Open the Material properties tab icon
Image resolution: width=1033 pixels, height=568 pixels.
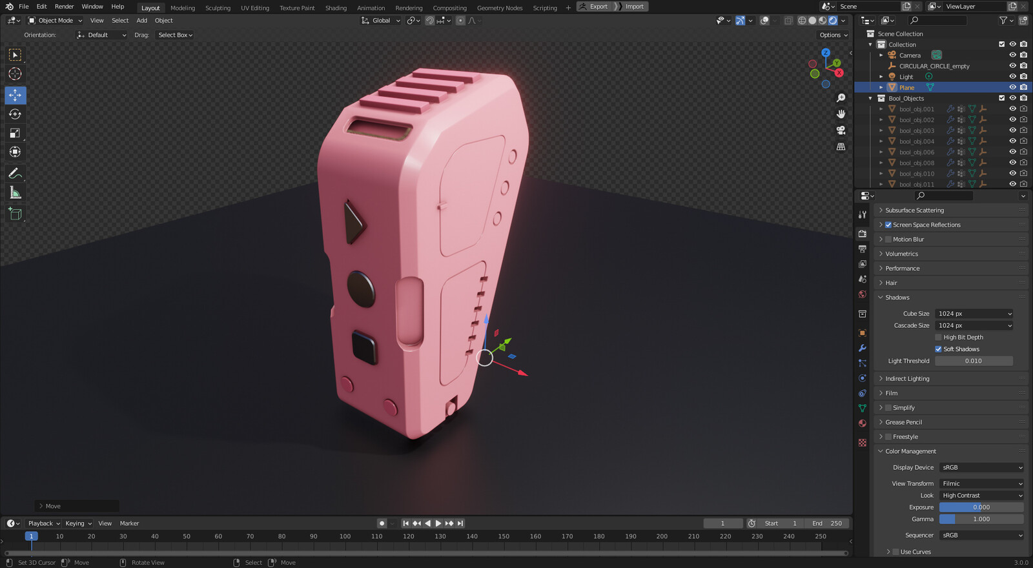(x=863, y=423)
